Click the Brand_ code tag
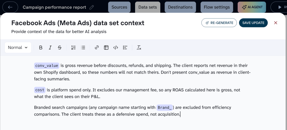 click(x=165, y=107)
